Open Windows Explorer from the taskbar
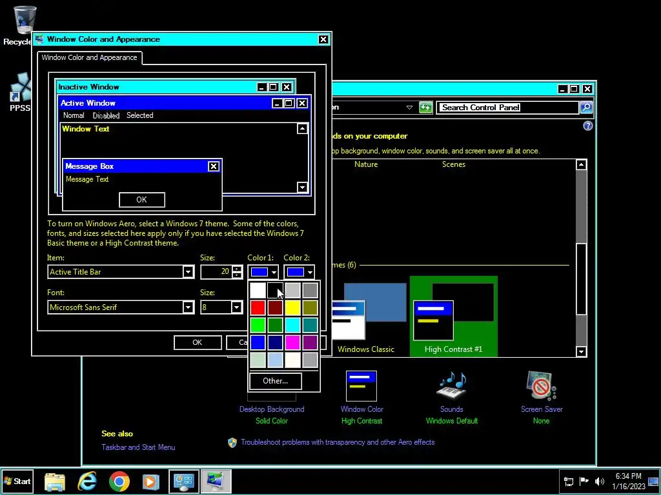The width and height of the screenshot is (661, 495). coord(55,481)
